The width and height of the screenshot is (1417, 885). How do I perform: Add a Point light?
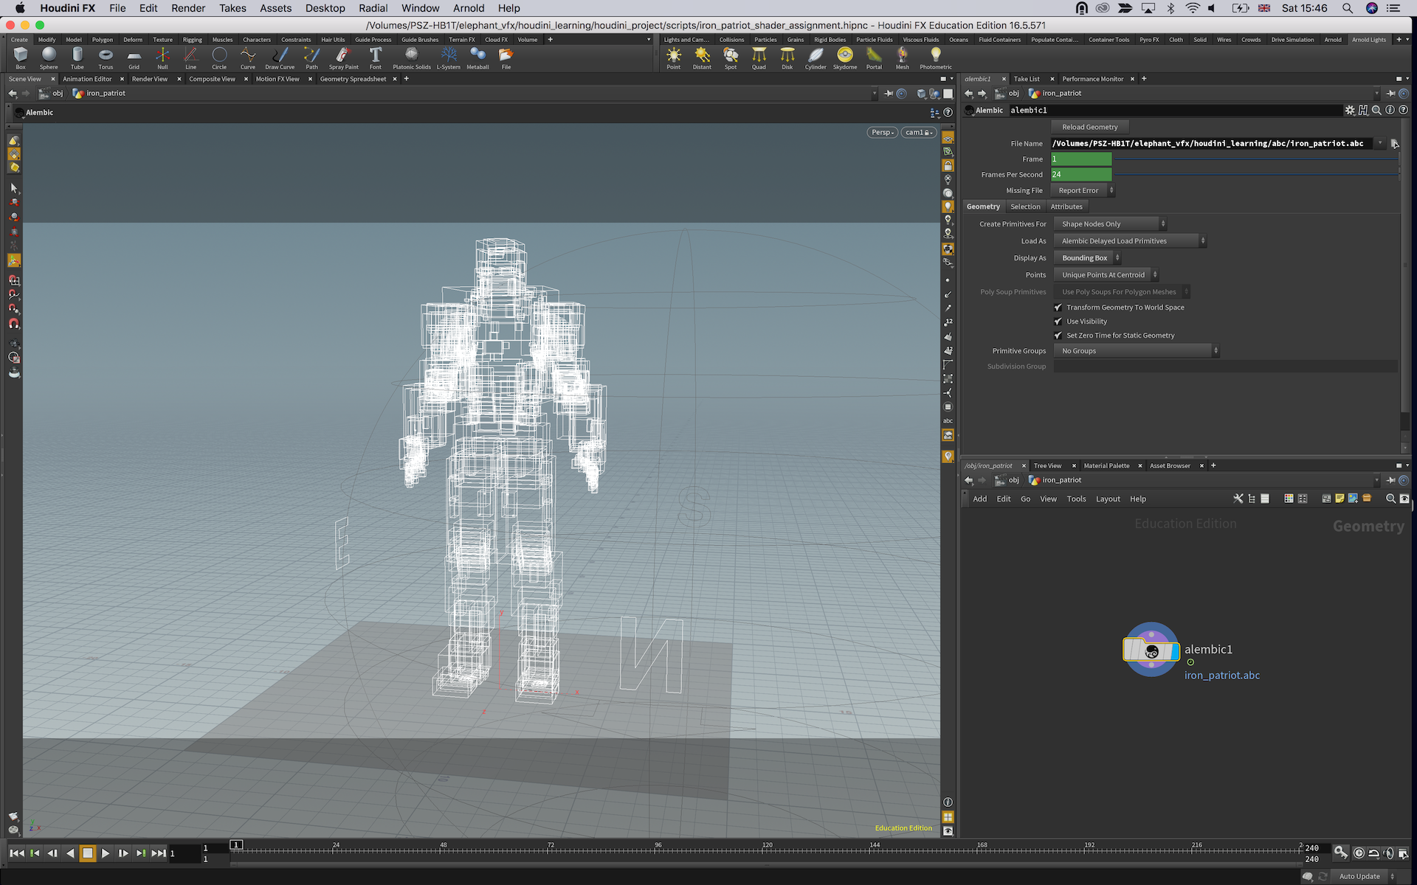coord(674,58)
